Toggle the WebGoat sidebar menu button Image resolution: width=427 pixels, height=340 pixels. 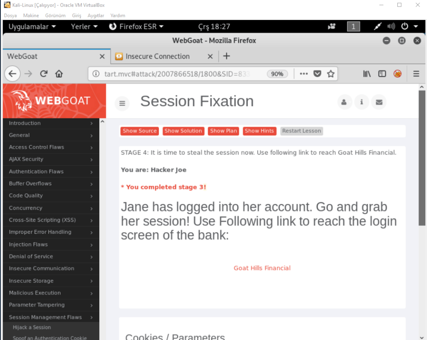[122, 103]
